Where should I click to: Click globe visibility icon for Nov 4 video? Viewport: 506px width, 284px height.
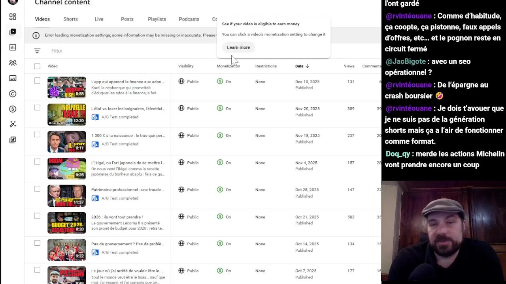click(181, 163)
